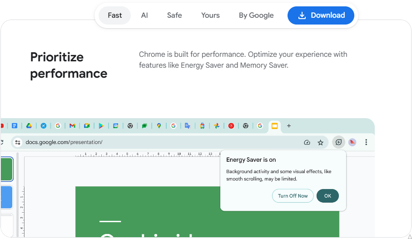Open the Chrome three-dot menu

click(366, 142)
